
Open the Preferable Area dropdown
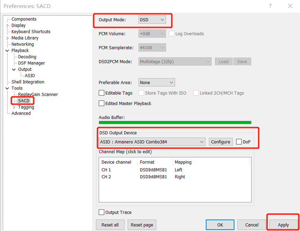click(x=157, y=83)
